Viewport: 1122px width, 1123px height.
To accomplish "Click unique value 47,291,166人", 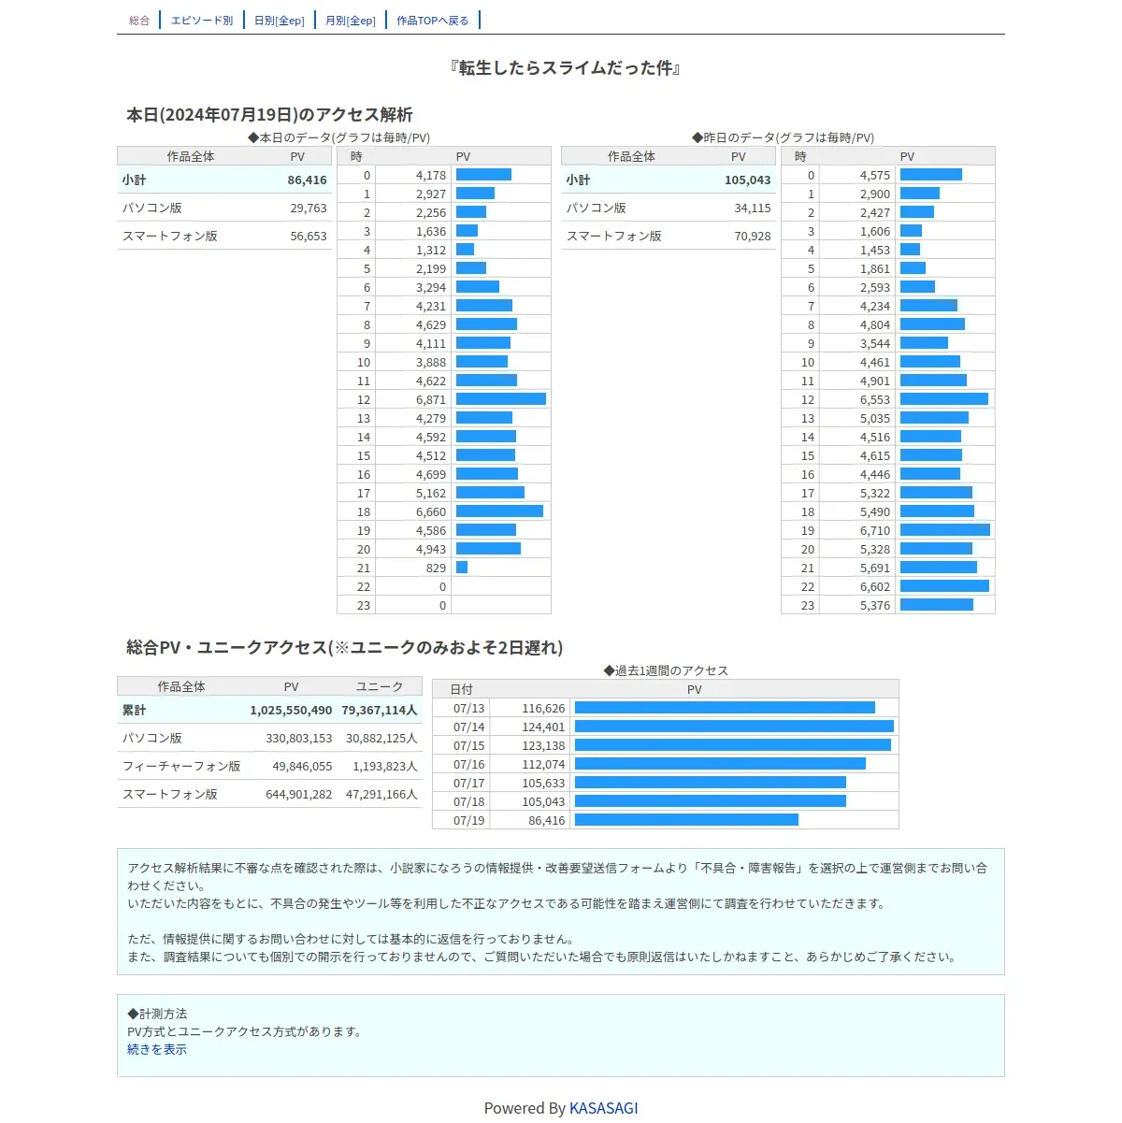I will coord(381,795).
